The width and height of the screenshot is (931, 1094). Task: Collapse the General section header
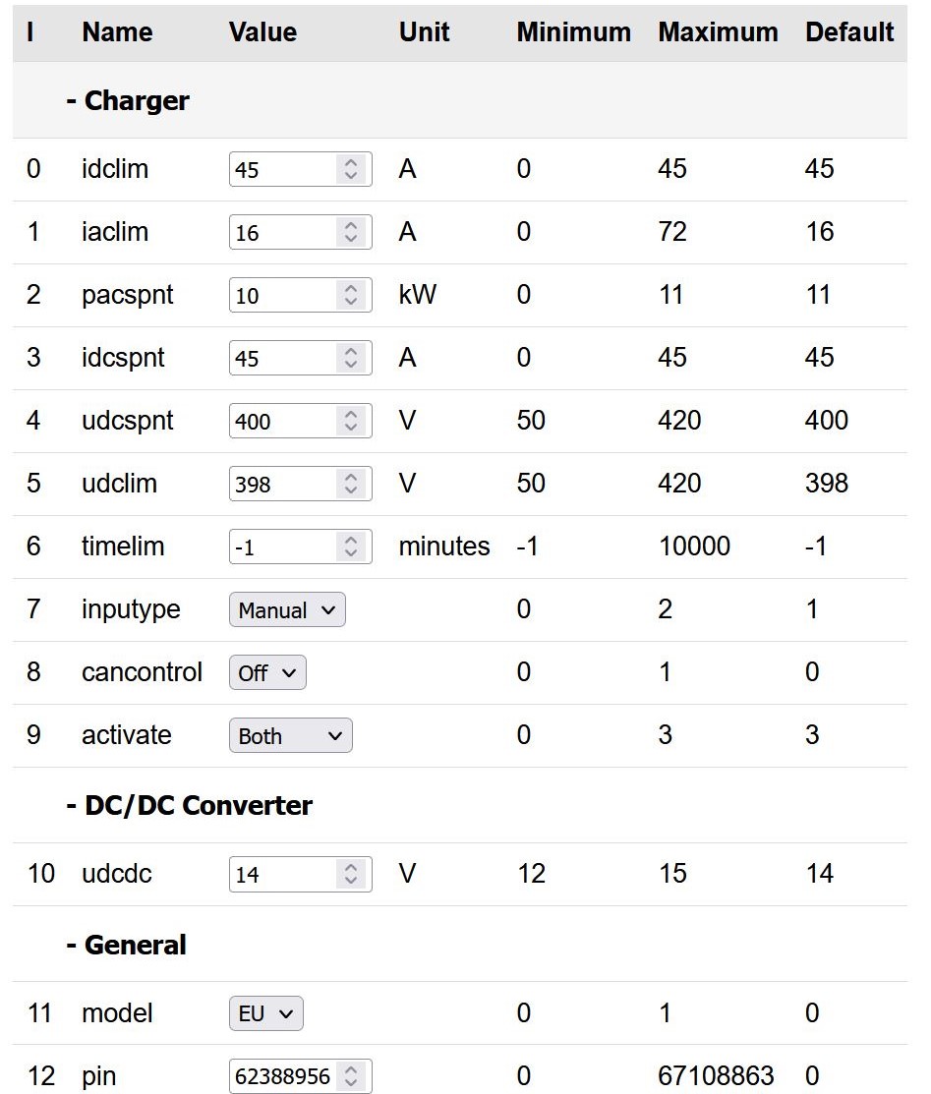click(126, 945)
